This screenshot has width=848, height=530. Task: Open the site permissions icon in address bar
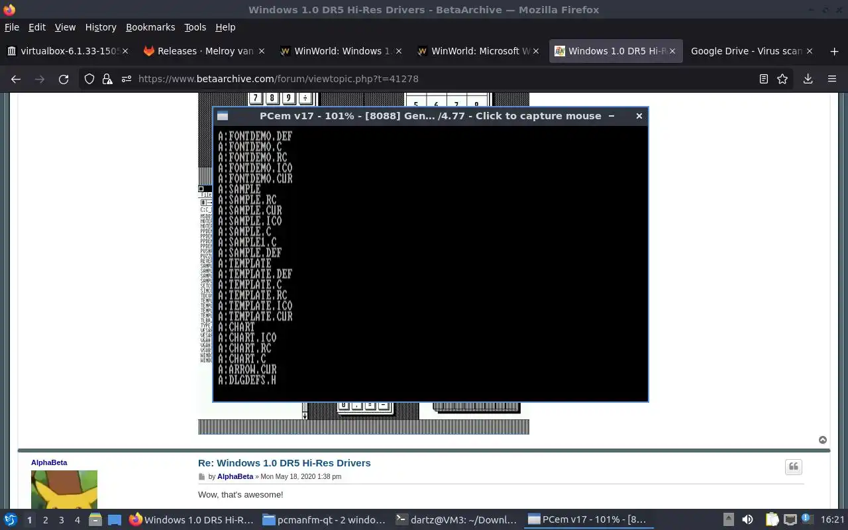pos(126,79)
